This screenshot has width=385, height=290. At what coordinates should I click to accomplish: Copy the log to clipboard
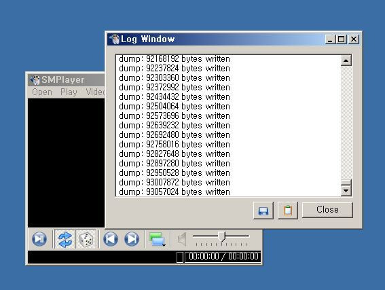[288, 211]
